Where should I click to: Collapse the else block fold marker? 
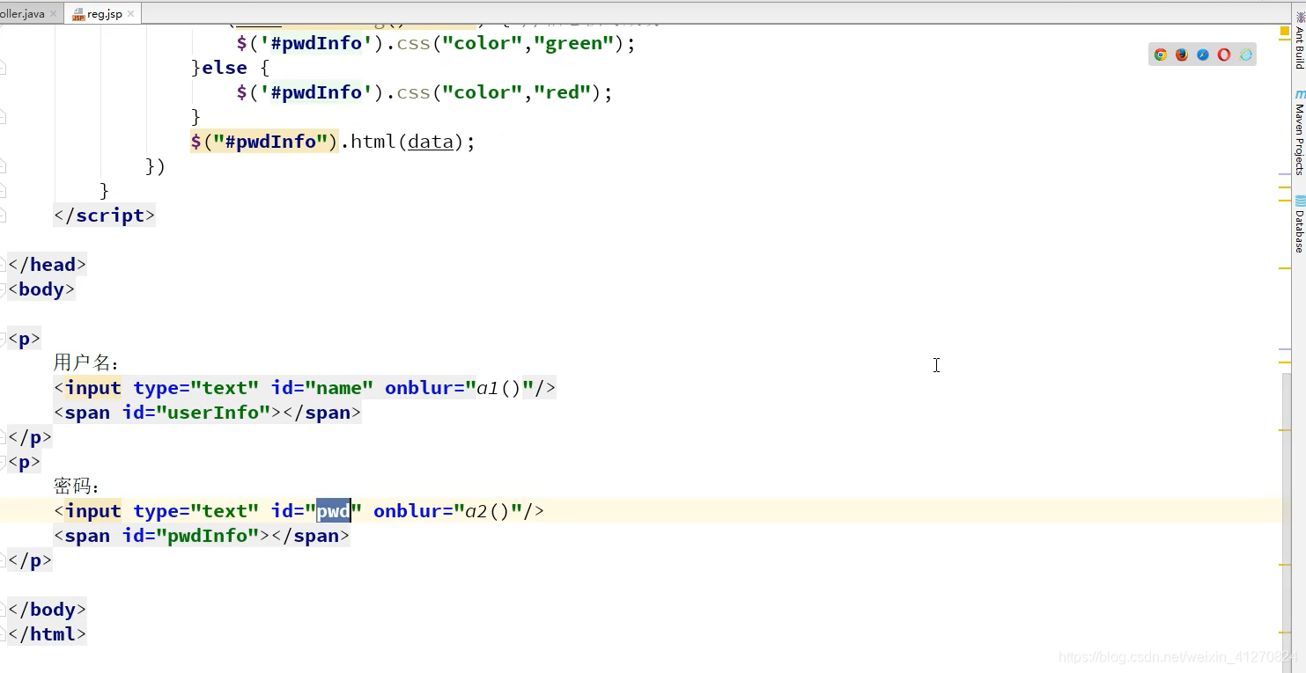3,68
